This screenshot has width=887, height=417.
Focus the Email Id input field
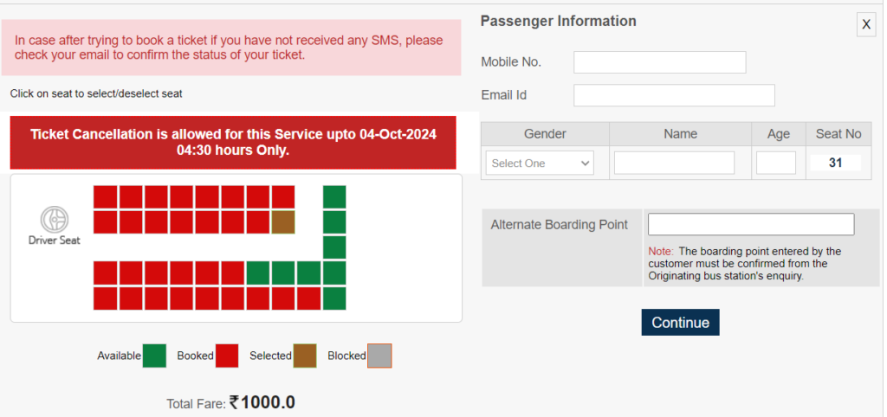674,95
